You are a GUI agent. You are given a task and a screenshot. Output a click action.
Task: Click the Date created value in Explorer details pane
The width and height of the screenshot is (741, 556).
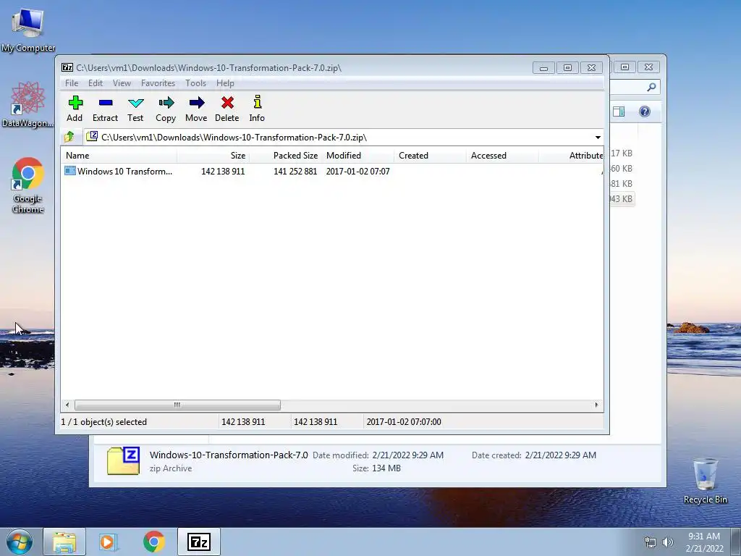[x=561, y=455]
